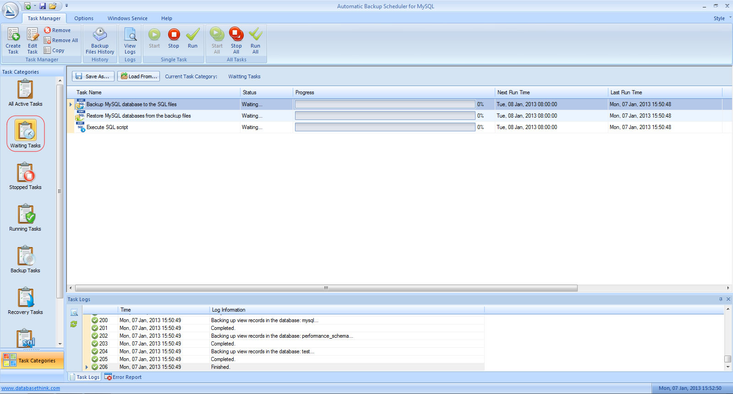
Task: Click the right arrow of the task list scrollbar
Action: point(728,288)
